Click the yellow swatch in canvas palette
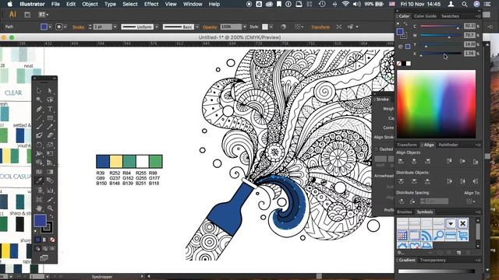499x280 pixels. (x=116, y=162)
